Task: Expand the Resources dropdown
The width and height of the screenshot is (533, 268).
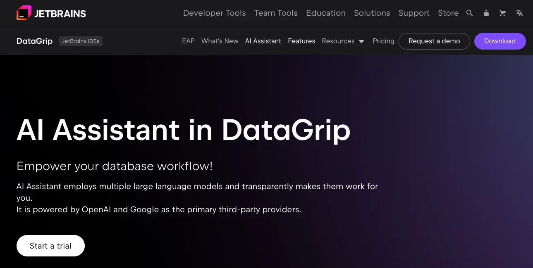Action: (x=343, y=41)
